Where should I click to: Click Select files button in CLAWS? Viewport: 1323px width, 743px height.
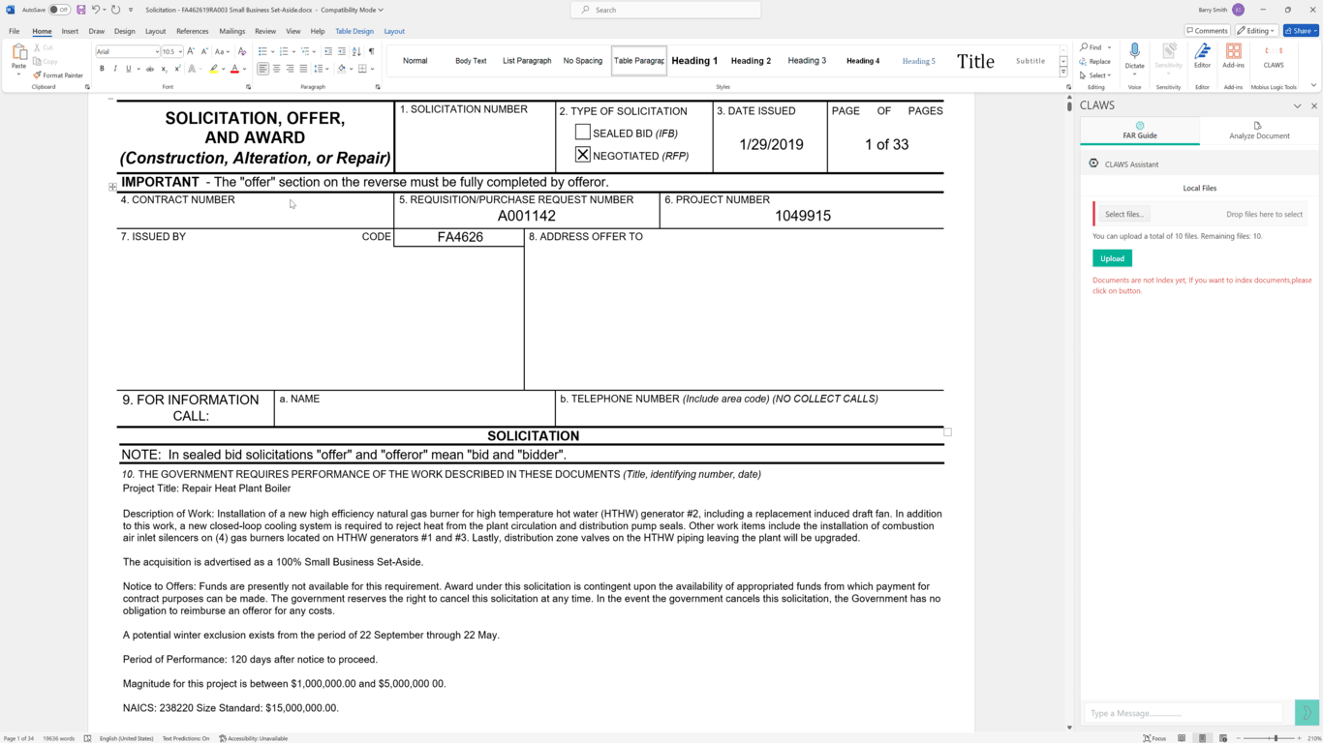[x=1123, y=214]
